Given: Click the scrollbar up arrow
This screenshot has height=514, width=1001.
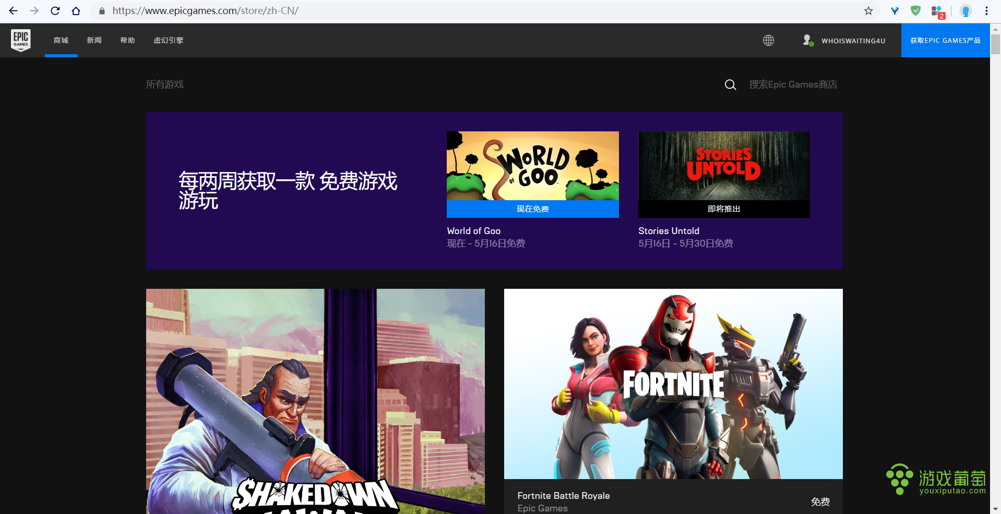Looking at the screenshot, I should click(x=995, y=29).
